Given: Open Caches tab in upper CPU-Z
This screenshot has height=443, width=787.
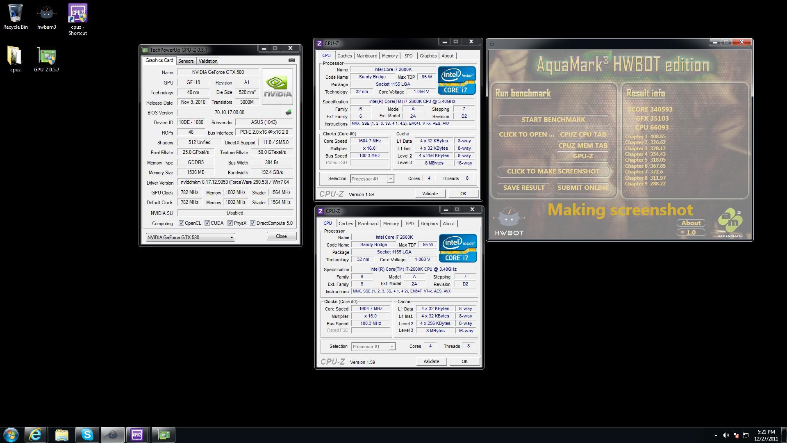Looking at the screenshot, I should [x=344, y=56].
